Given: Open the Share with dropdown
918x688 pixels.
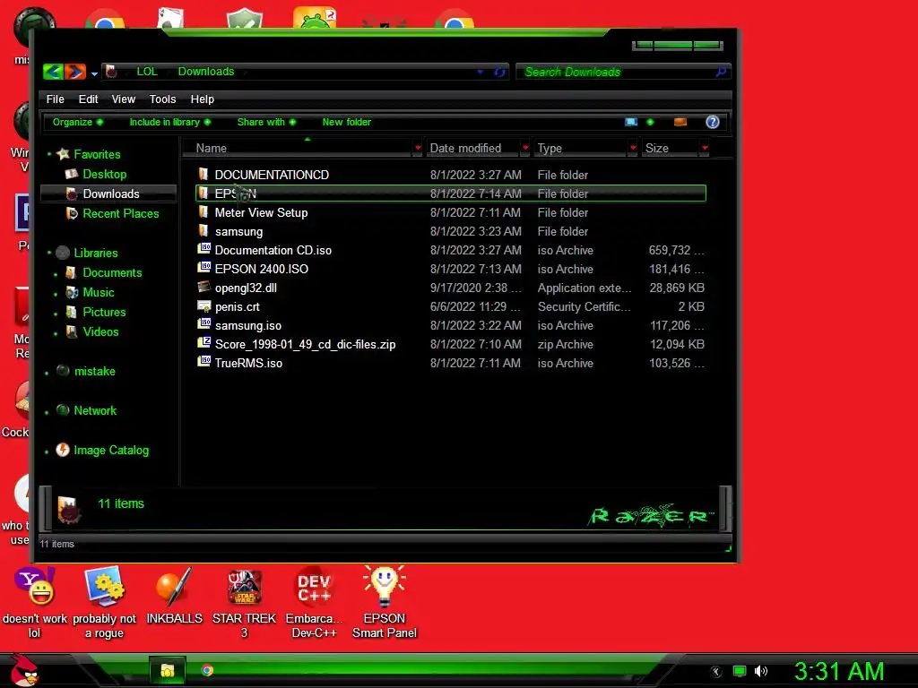Looking at the screenshot, I should coord(266,122).
